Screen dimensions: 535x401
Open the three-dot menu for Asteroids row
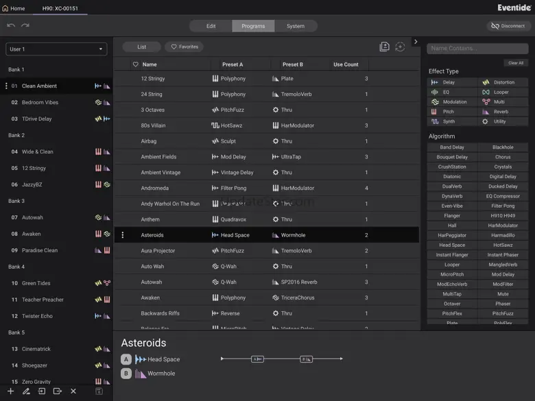coord(123,235)
